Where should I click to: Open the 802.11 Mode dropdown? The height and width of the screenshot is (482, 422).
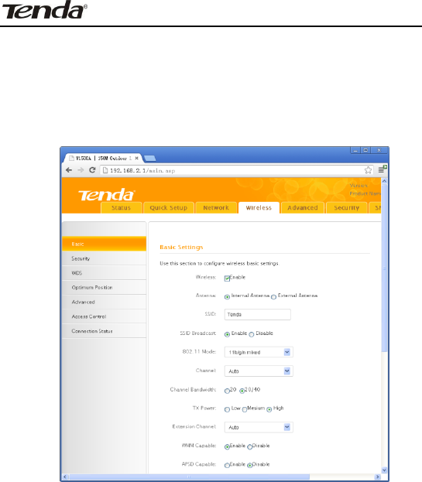259,352
